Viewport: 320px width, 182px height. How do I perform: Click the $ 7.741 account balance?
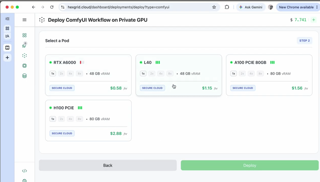(x=298, y=20)
